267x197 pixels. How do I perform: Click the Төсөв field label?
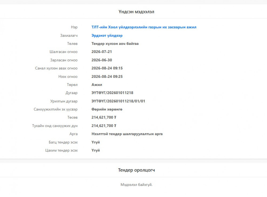coord(72,117)
